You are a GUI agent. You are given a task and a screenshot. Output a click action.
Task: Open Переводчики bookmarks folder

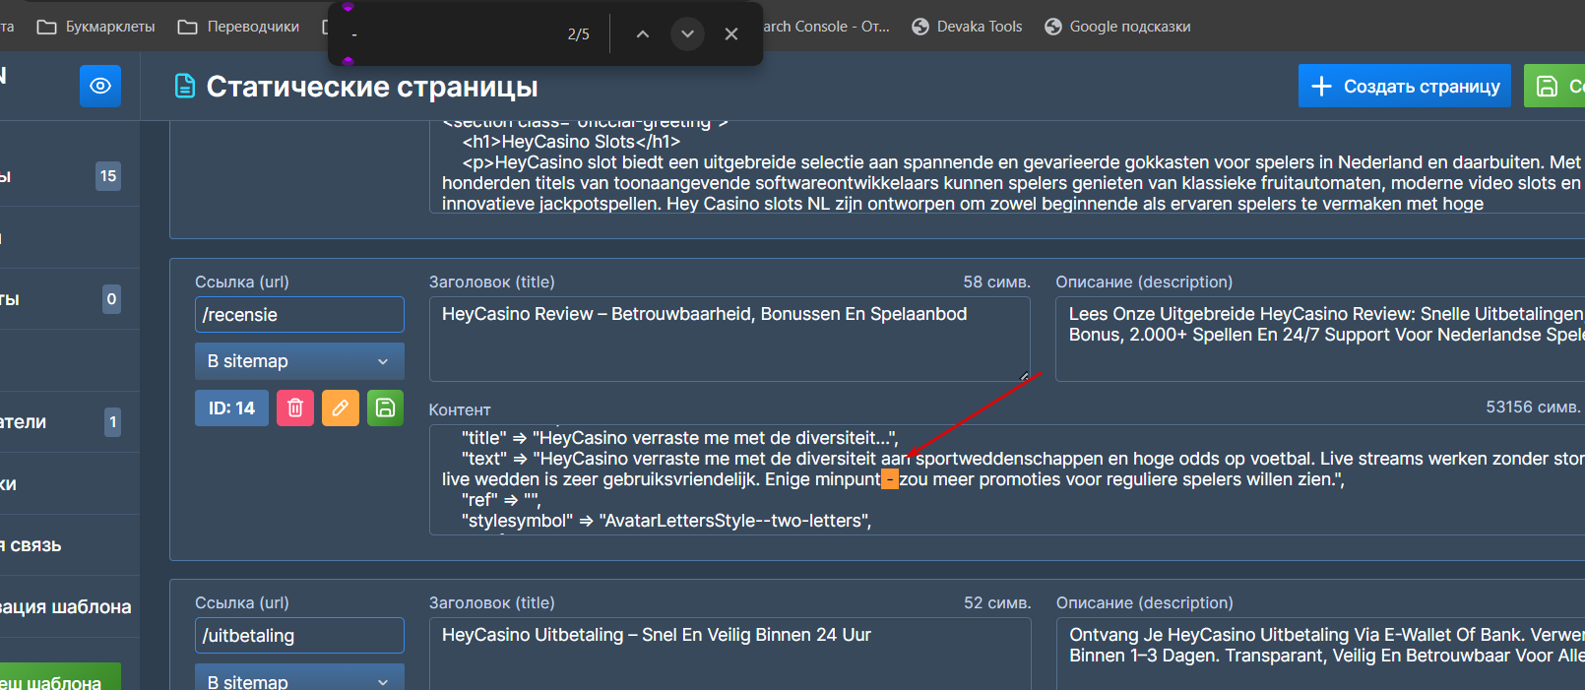tap(238, 27)
